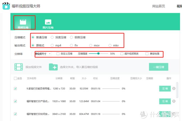Select 普通压缩 compression mode

tap(33, 37)
